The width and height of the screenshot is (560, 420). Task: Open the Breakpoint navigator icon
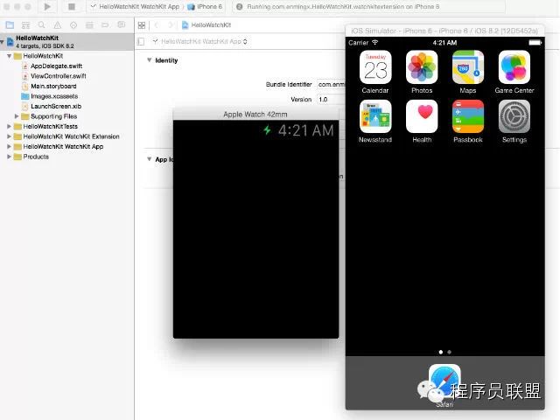tap(105, 25)
